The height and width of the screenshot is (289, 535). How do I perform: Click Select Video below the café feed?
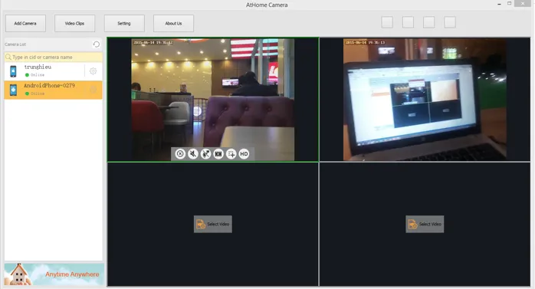tap(213, 224)
